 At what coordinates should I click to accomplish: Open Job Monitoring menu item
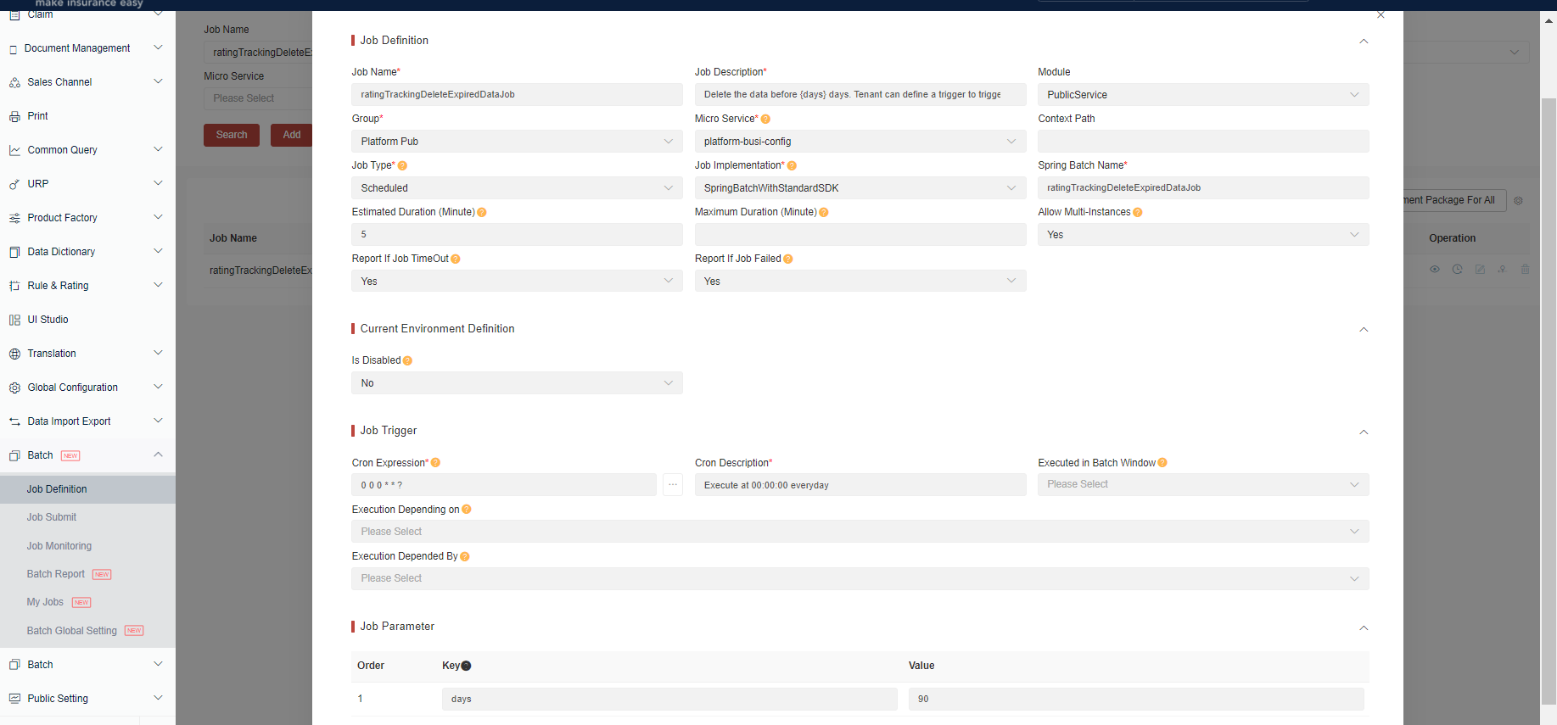pyautogui.click(x=87, y=546)
